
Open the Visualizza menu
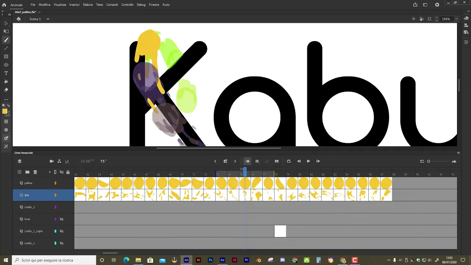(x=60, y=5)
